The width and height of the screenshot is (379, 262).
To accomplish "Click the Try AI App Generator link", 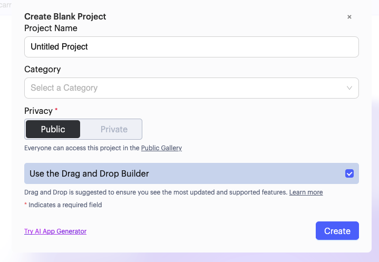I will 55,231.
